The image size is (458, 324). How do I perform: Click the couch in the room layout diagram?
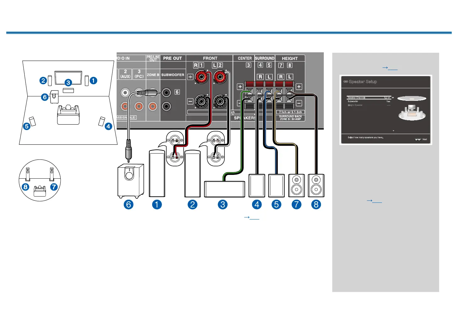(68, 115)
